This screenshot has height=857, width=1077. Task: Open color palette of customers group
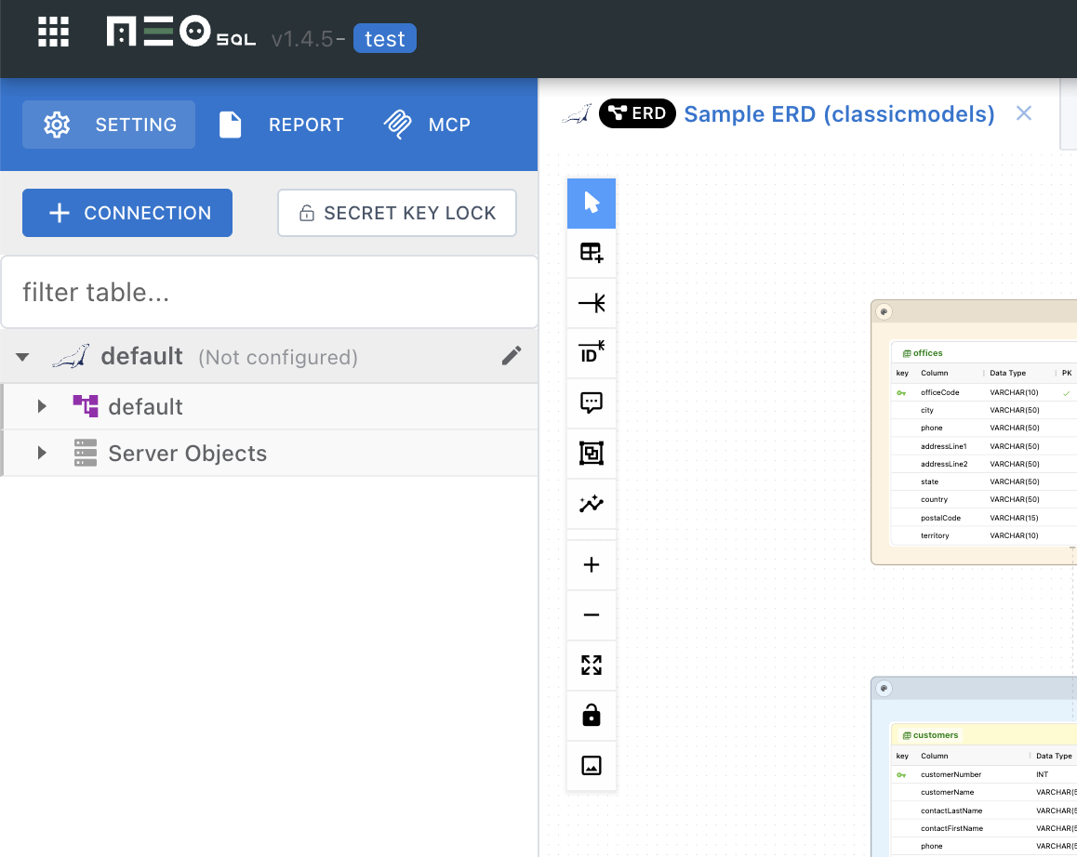884,688
